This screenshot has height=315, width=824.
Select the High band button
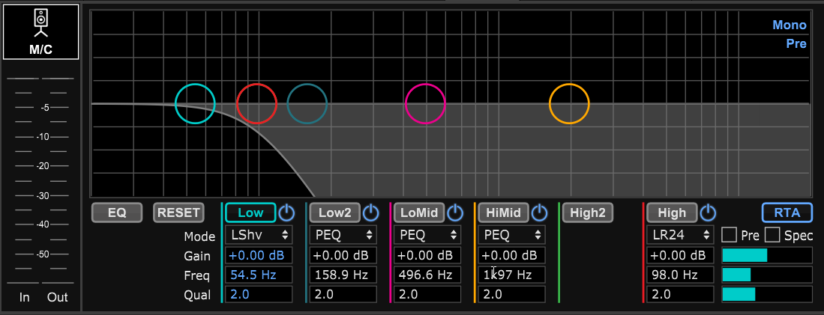pos(672,212)
